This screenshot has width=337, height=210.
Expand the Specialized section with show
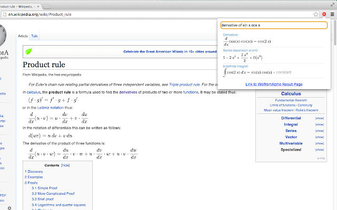click(x=320, y=150)
